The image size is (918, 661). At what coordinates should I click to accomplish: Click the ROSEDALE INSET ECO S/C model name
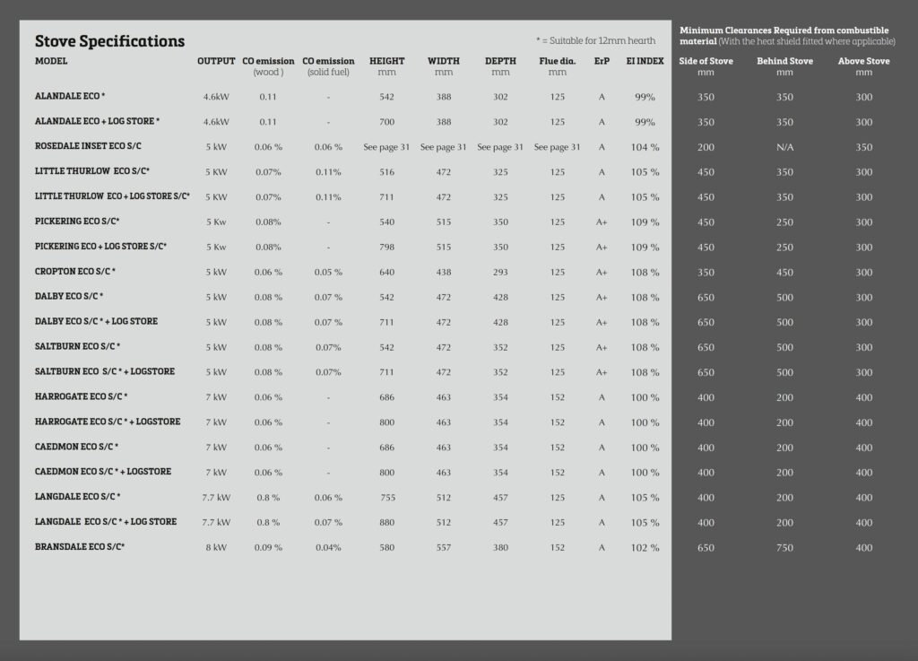click(88, 146)
